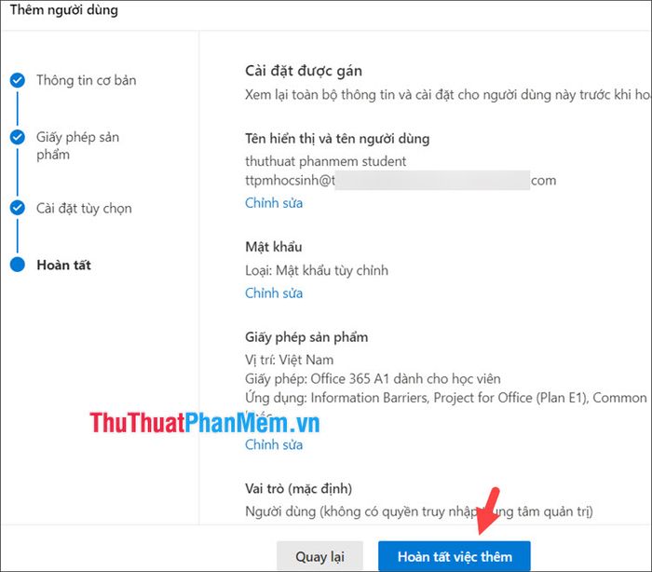Click the Quay lại button

[x=319, y=556]
